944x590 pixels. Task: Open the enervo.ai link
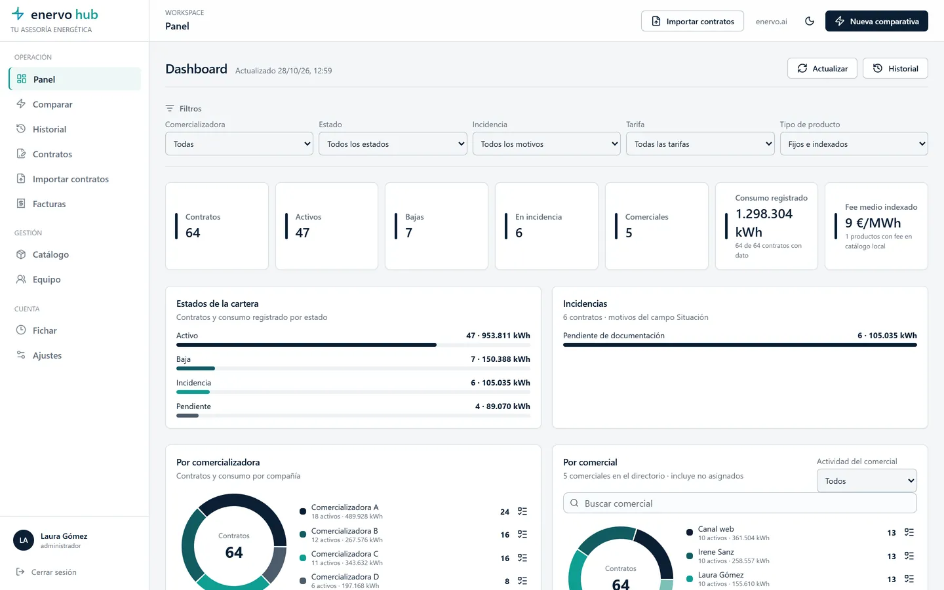click(x=771, y=22)
